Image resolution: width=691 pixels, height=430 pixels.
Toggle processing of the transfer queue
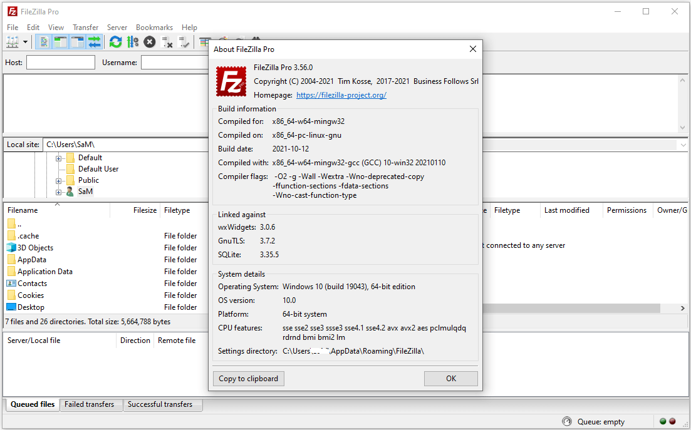tap(133, 43)
